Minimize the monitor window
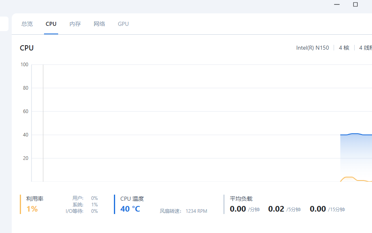372x233 pixels. point(337,4)
